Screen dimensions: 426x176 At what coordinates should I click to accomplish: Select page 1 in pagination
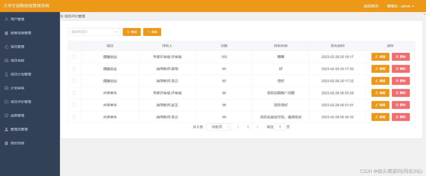click(248, 127)
